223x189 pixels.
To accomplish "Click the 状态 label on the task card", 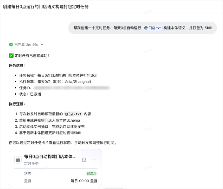I will [28, 173].
